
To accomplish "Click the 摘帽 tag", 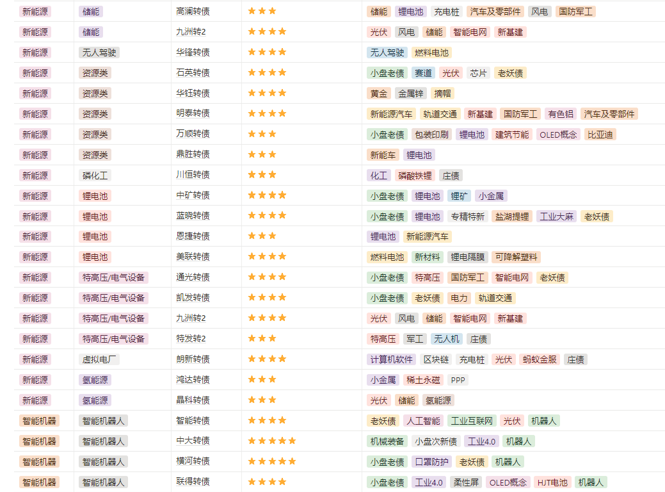I will coord(442,94).
